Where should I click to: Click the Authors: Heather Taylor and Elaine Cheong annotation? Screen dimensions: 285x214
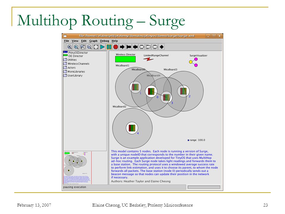click(141, 181)
